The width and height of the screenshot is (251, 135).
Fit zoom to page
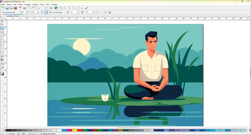pyautogui.click(x=69, y=8)
